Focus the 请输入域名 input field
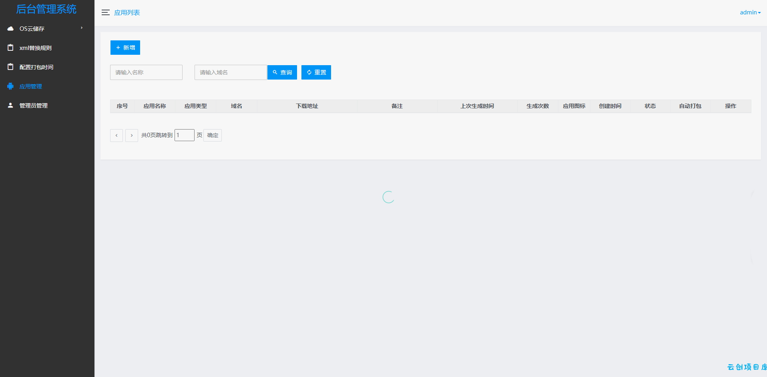The width and height of the screenshot is (767, 377). coord(231,72)
